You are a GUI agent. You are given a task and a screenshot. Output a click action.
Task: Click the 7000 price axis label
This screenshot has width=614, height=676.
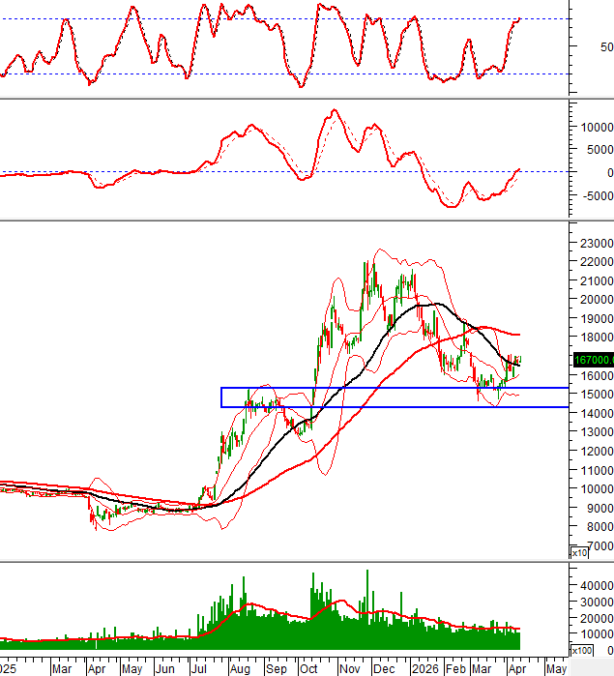point(596,545)
